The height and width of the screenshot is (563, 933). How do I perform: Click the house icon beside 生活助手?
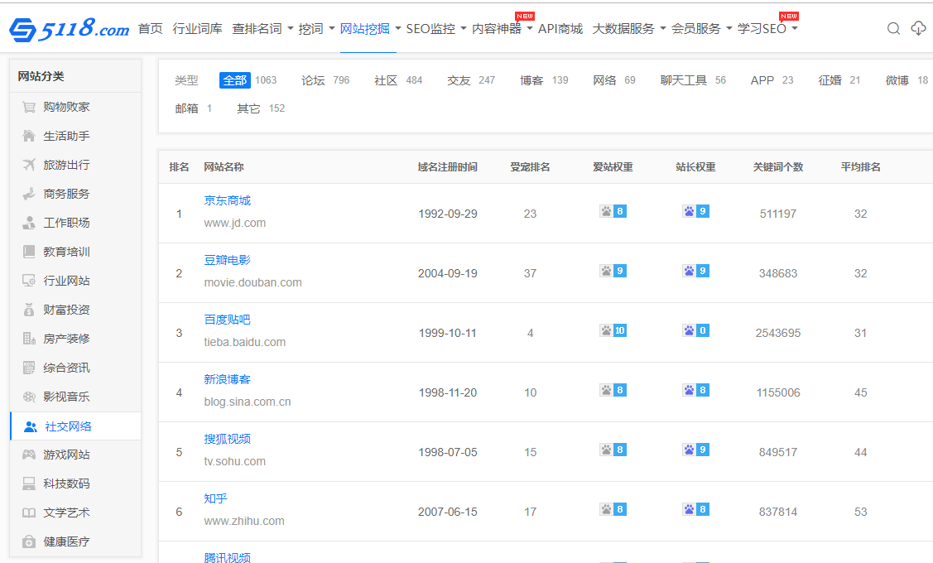(28, 136)
